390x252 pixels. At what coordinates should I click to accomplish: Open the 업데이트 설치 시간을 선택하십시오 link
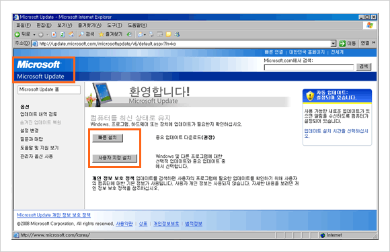pos(336,134)
